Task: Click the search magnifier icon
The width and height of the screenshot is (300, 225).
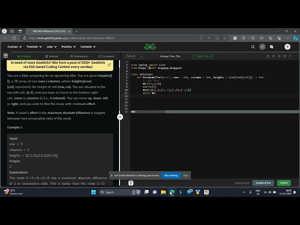Action: [x=253, y=47]
